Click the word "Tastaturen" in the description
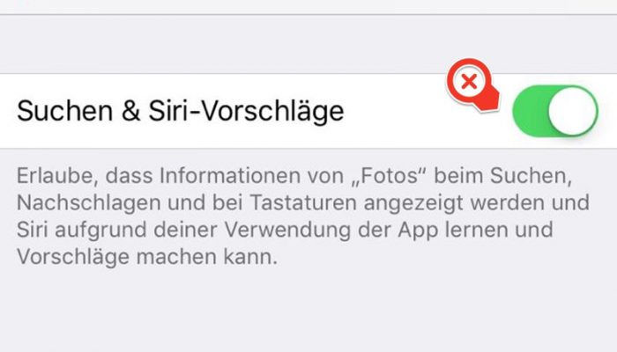Screen dimensions: 617x352 tap(303, 203)
